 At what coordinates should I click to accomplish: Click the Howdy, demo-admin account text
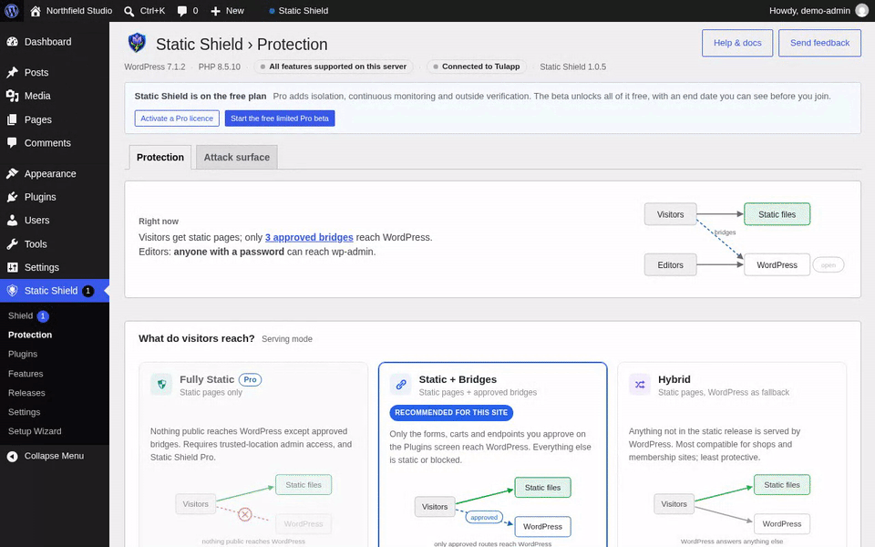[x=809, y=11]
